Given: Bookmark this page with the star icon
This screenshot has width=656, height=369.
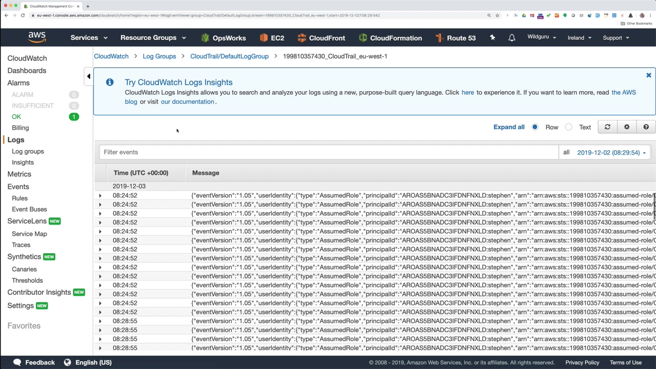Looking at the screenshot, I should (x=497, y=15).
